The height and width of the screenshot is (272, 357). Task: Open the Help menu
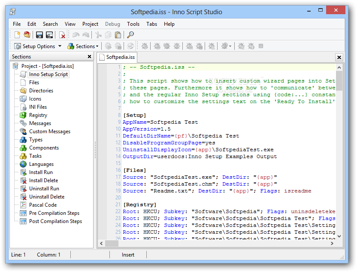tap(169, 24)
